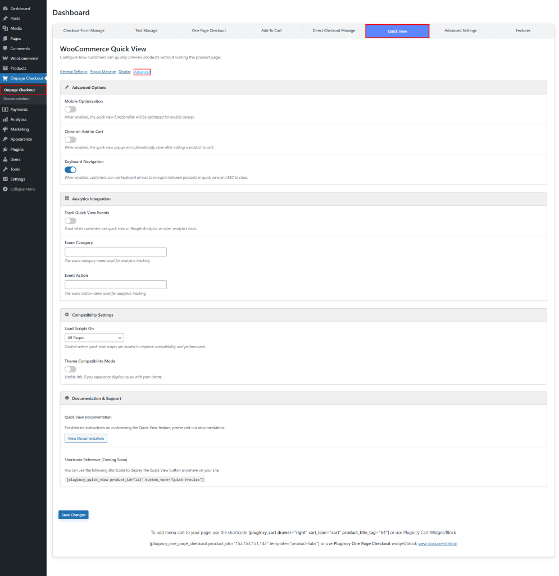Click the Plugins plug icon
This screenshot has height=576, width=559.
pos(5,150)
